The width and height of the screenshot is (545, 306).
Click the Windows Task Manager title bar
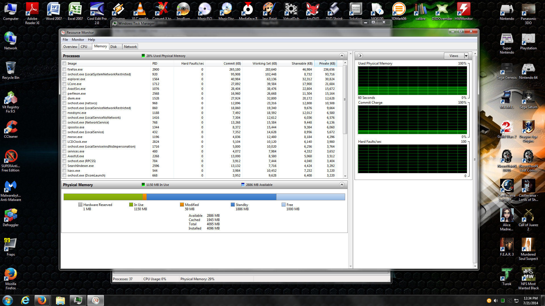(236, 23)
